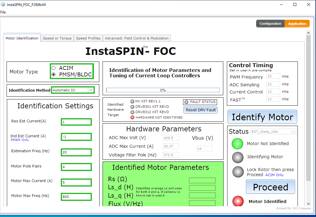Click the Ind Est Current input field
The height and width of the screenshot is (217, 316).
(76, 137)
